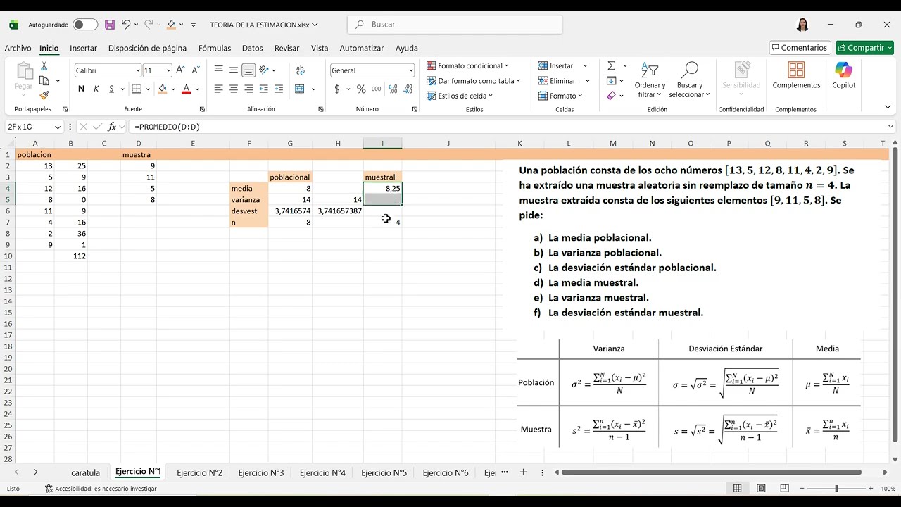Screen dimensions: 901x507
Task: Click the borders icon in Fuente group
Action: click(x=137, y=89)
